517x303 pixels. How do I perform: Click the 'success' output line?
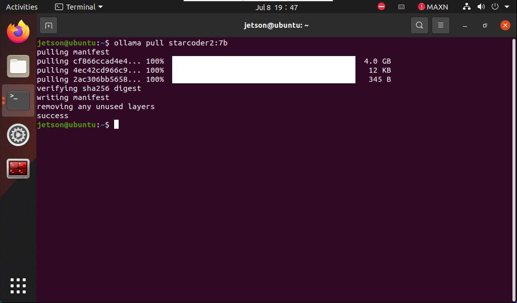pyautogui.click(x=53, y=116)
